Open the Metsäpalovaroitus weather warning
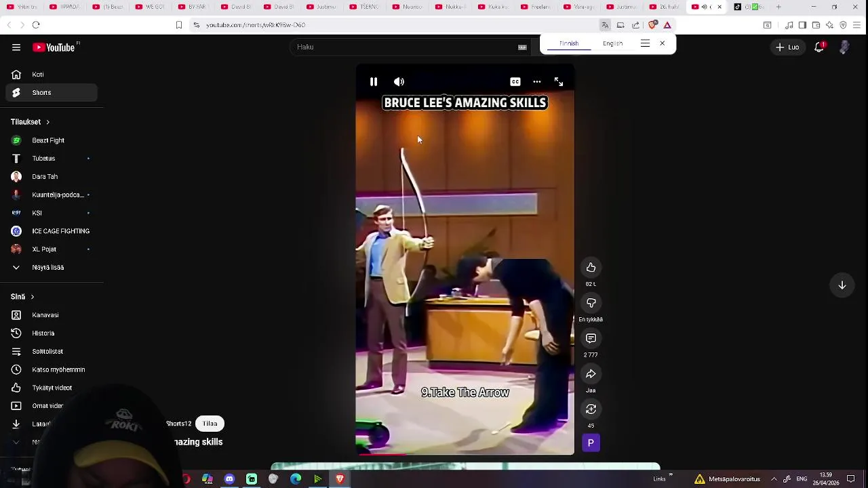 (x=727, y=479)
